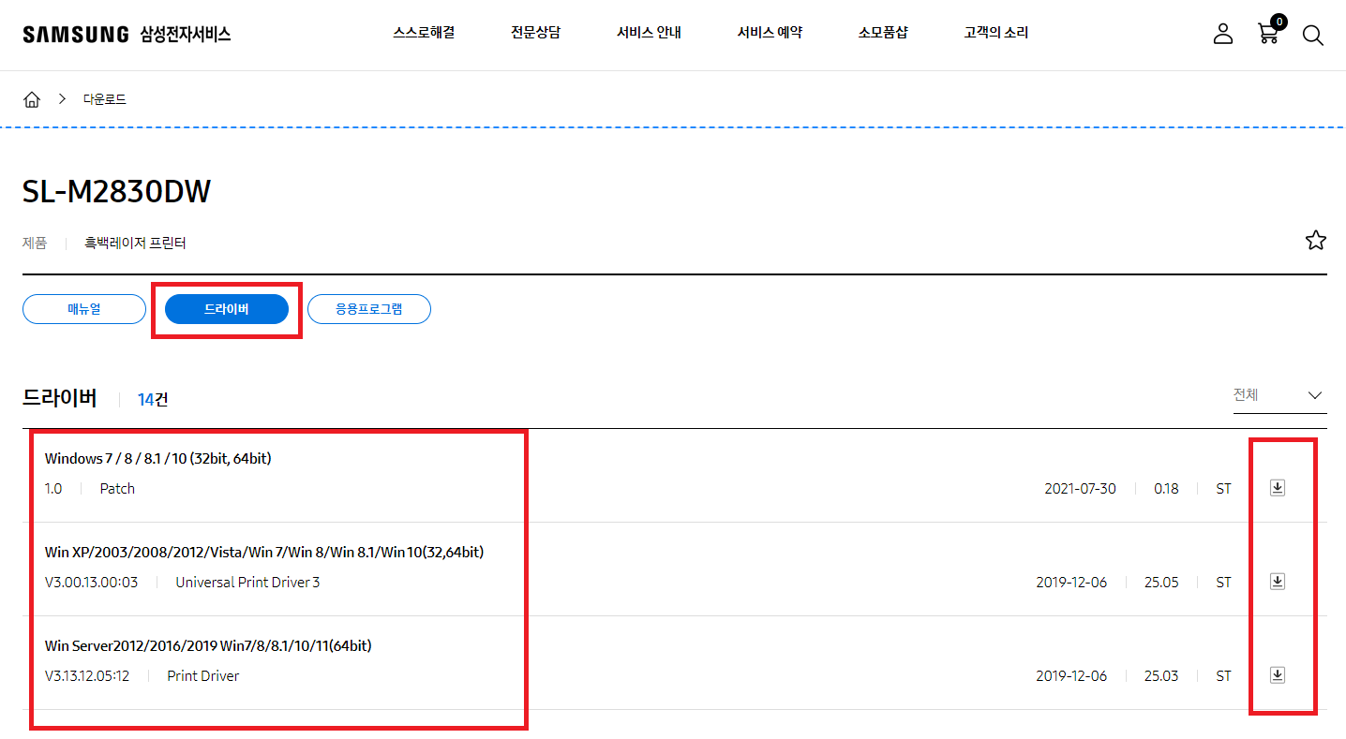Click the 2021-07-30 date
Viewport: 1346px width, 739px height.
pyautogui.click(x=1080, y=488)
